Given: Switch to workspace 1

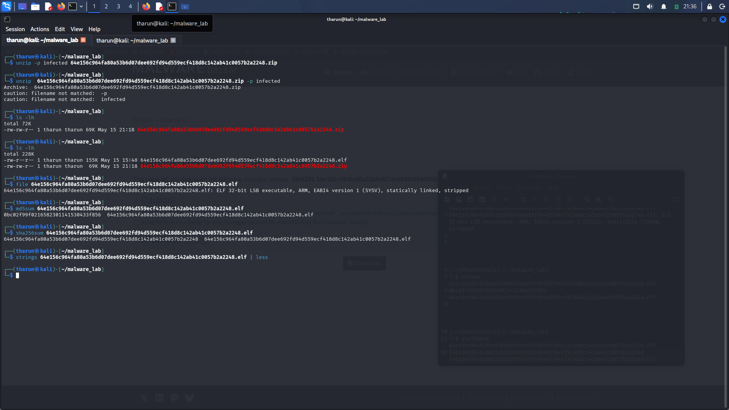Looking at the screenshot, I should 94,6.
